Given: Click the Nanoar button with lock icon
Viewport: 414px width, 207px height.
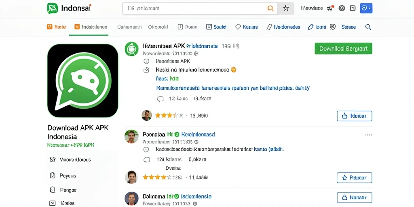Looking at the screenshot, I should coord(354,197).
